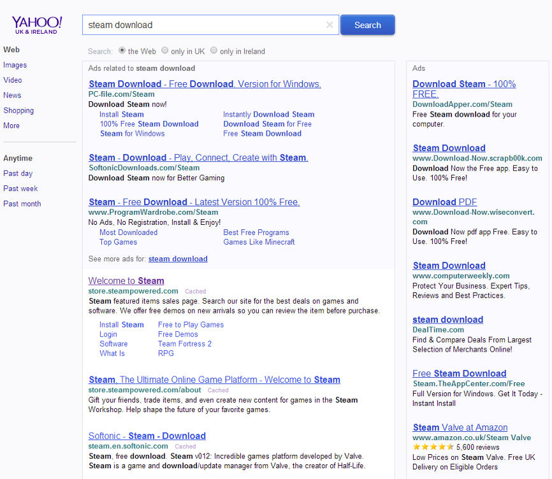
Task: Click 'Install Steam' under Welcome to Steam
Action: [122, 325]
